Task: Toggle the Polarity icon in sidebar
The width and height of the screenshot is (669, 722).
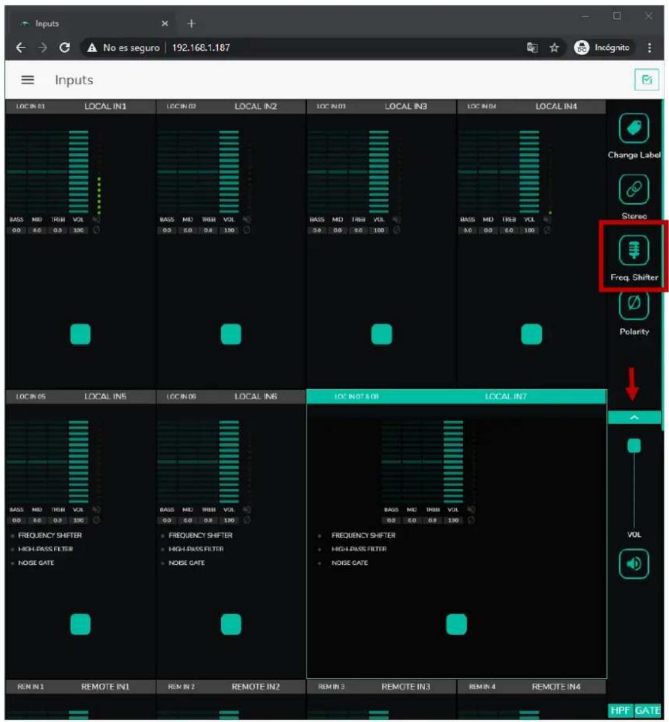Action: coord(634,304)
